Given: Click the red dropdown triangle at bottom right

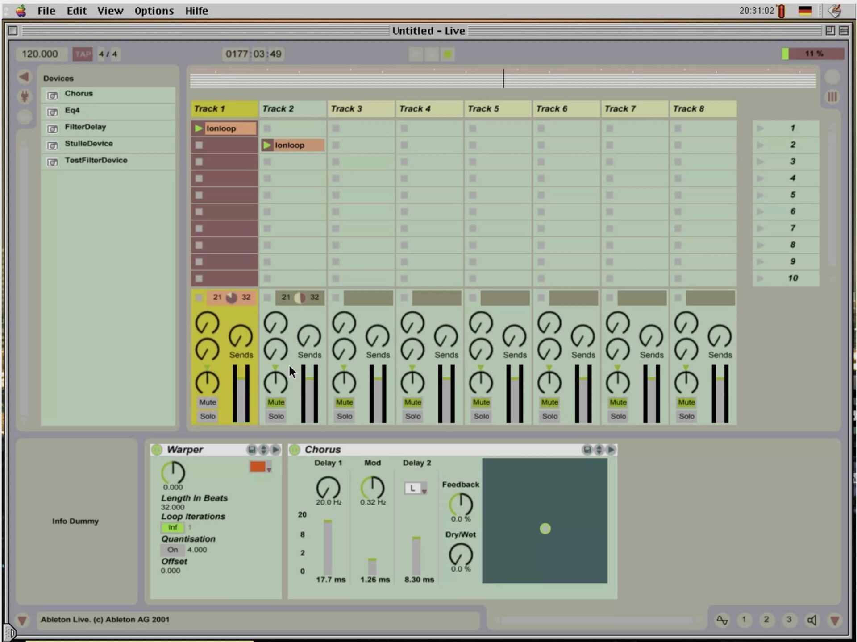Looking at the screenshot, I should click(x=834, y=620).
